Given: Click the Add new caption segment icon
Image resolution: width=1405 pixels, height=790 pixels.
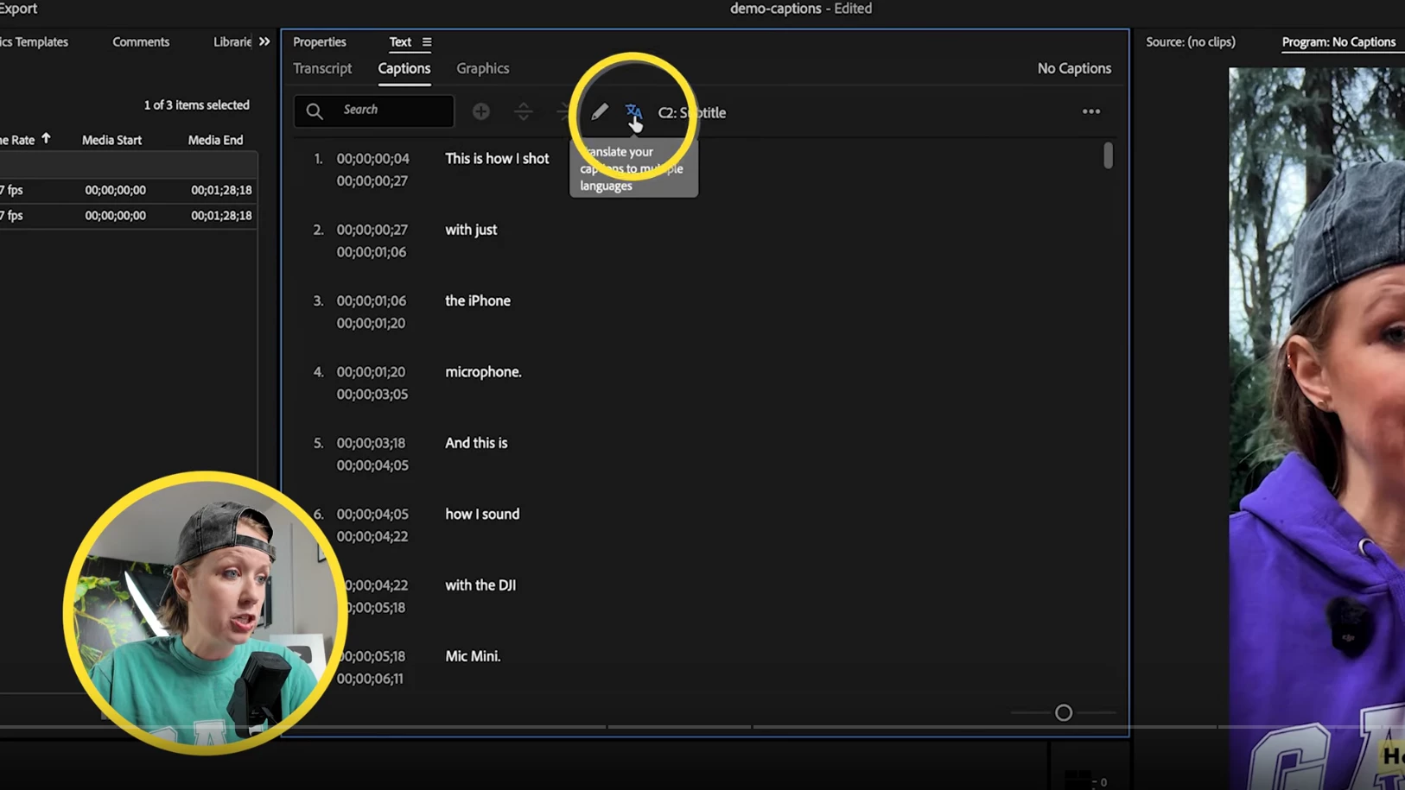Looking at the screenshot, I should coord(481,111).
